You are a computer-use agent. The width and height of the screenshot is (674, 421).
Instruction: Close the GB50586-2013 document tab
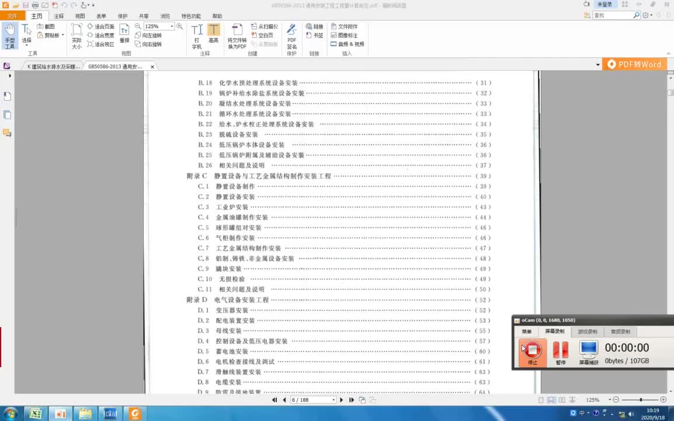click(x=152, y=67)
